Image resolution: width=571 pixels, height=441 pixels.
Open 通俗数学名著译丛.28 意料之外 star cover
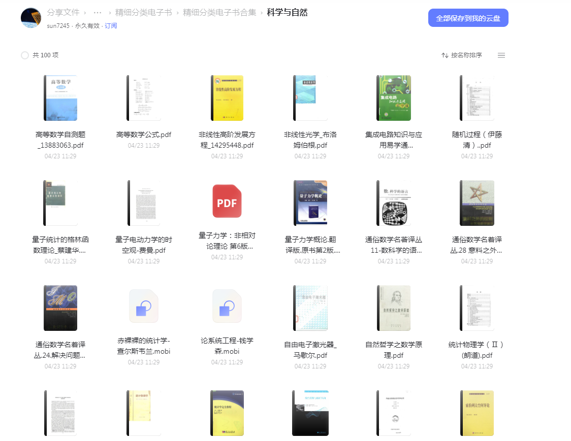[x=477, y=202]
